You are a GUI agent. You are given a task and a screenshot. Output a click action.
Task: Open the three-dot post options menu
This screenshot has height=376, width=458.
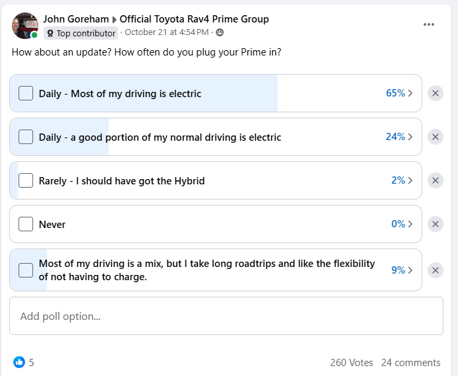429,24
